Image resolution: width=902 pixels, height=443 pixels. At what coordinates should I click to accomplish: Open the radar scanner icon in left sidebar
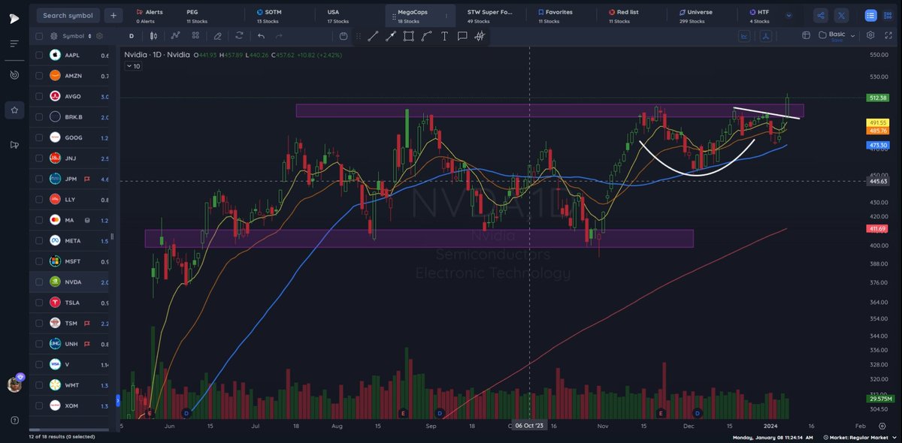pyautogui.click(x=14, y=75)
